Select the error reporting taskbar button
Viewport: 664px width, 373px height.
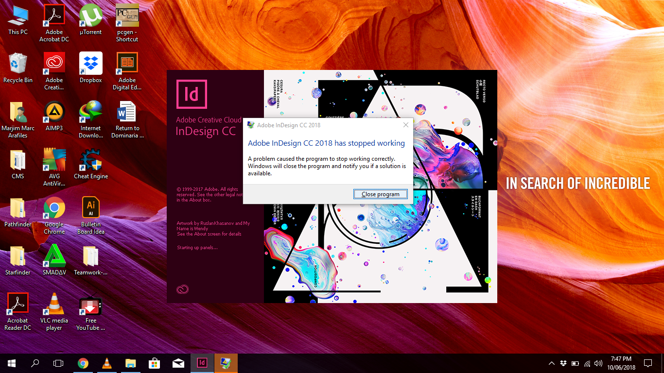pos(226,363)
